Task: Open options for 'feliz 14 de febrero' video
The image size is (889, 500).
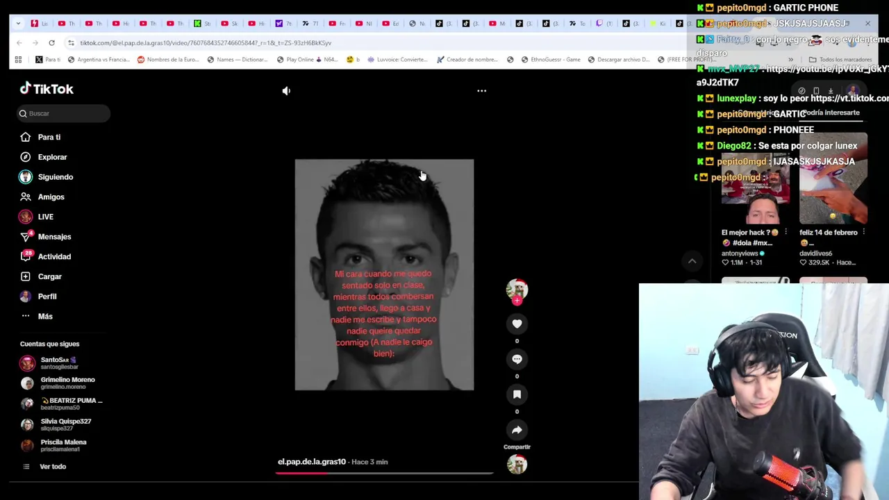Action: 863,233
